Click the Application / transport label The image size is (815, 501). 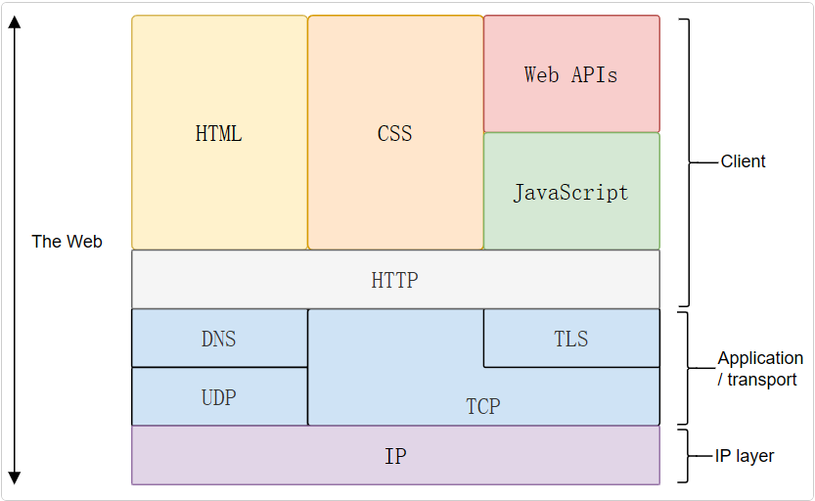click(760, 369)
